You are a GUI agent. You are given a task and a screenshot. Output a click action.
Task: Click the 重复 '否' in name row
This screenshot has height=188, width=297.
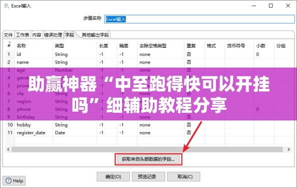pyautogui.click(x=189, y=62)
